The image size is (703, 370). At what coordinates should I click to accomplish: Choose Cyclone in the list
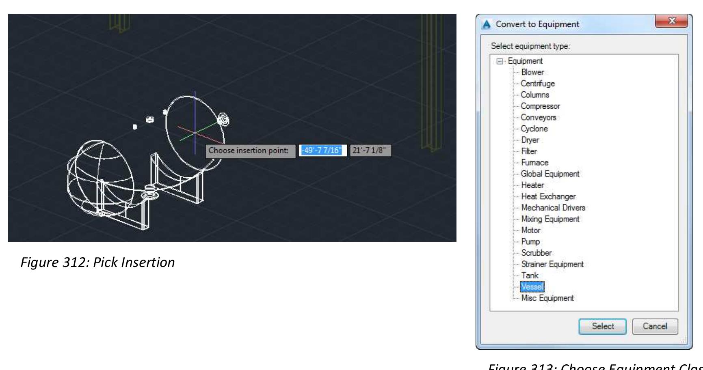[x=534, y=129]
